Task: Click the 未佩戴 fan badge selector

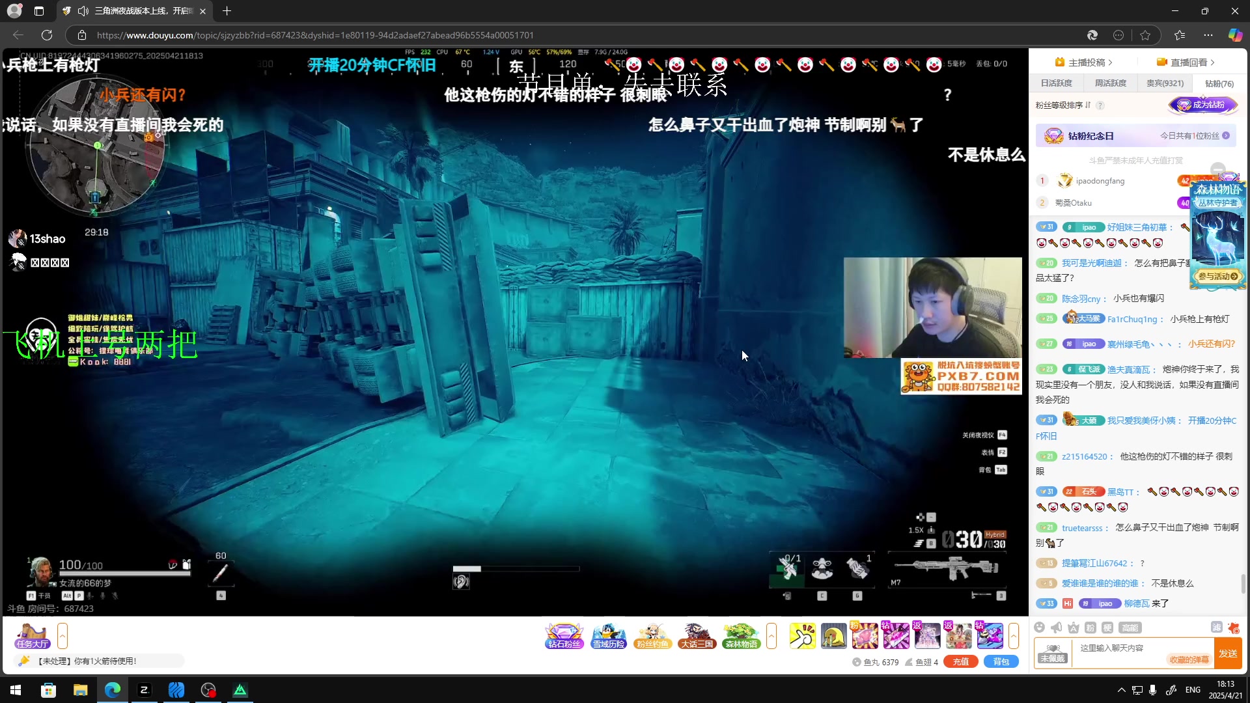Action: [x=1053, y=653]
